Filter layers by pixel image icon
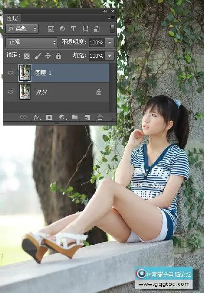 [51, 29]
